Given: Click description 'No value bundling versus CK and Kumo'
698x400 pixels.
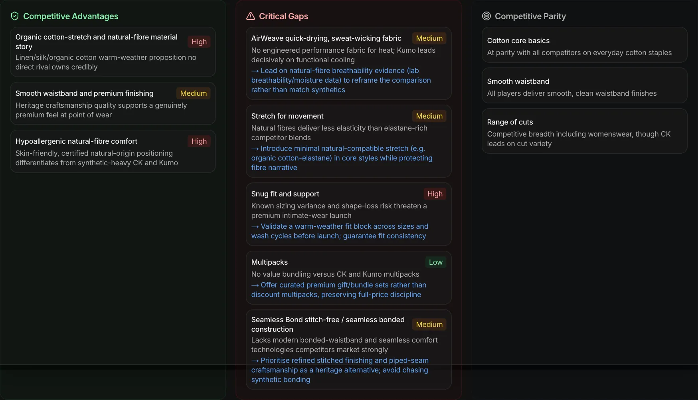Looking at the screenshot, I should pyautogui.click(x=335, y=274).
